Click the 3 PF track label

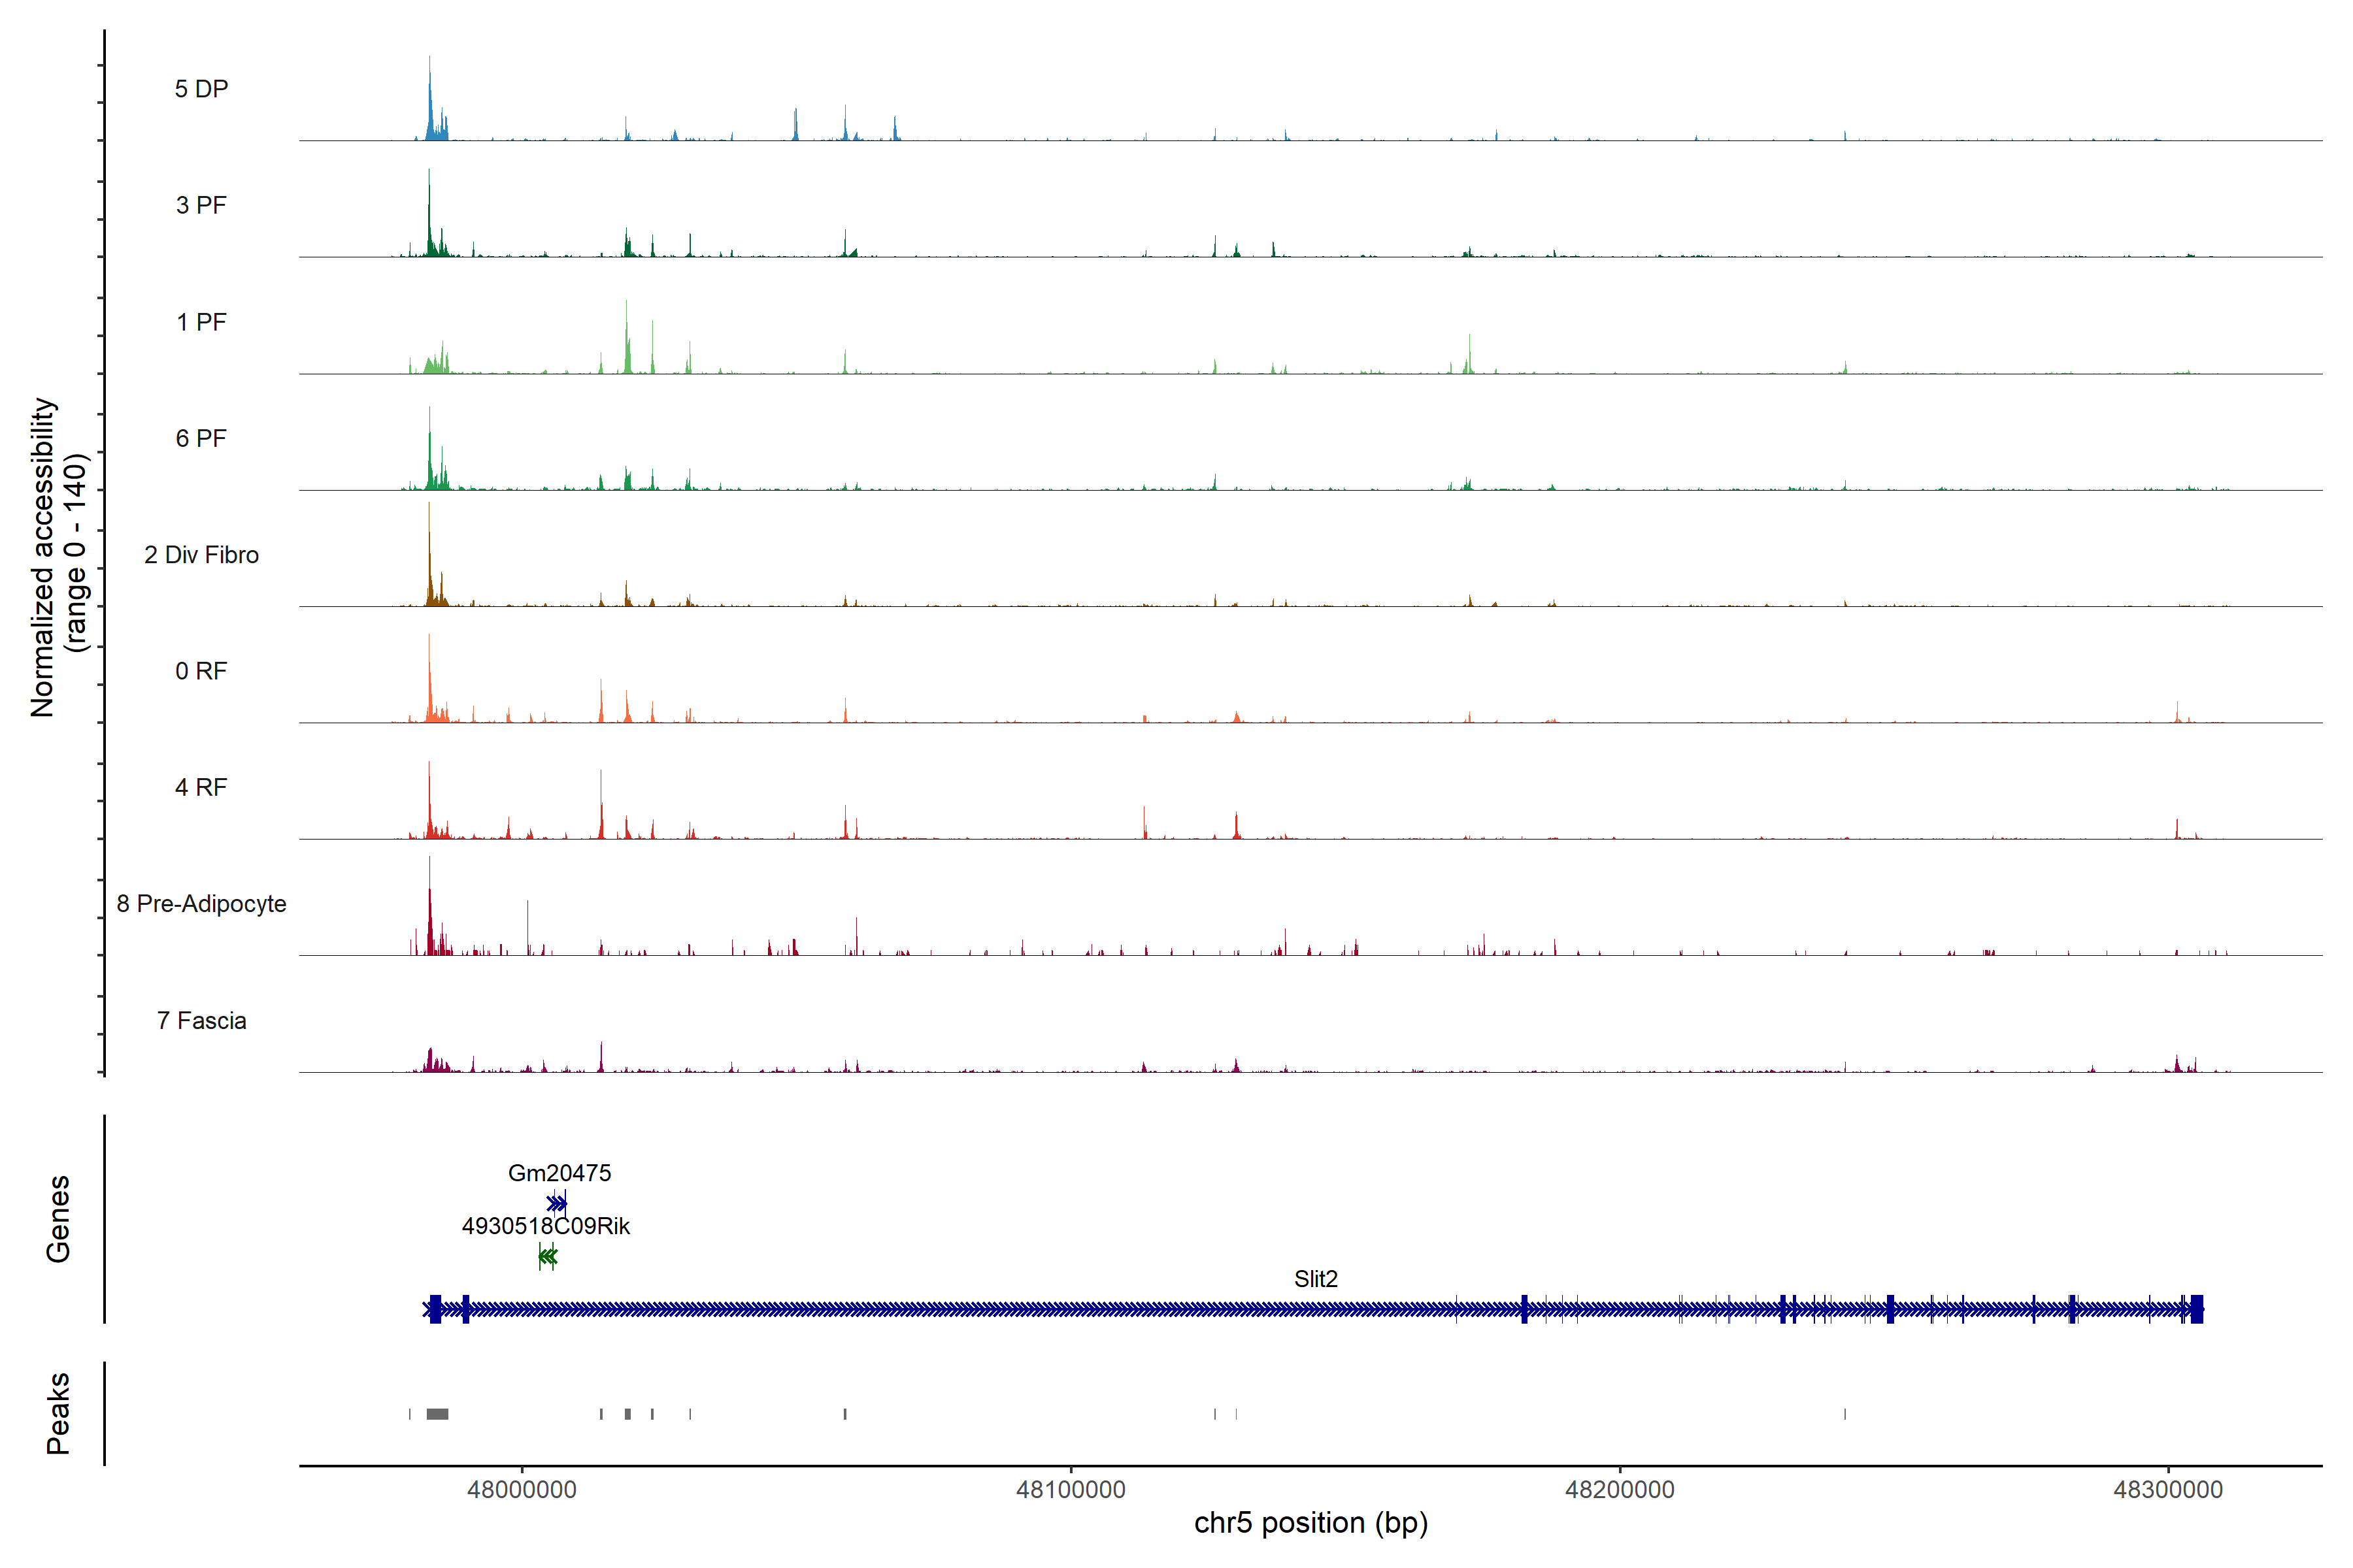pos(201,205)
